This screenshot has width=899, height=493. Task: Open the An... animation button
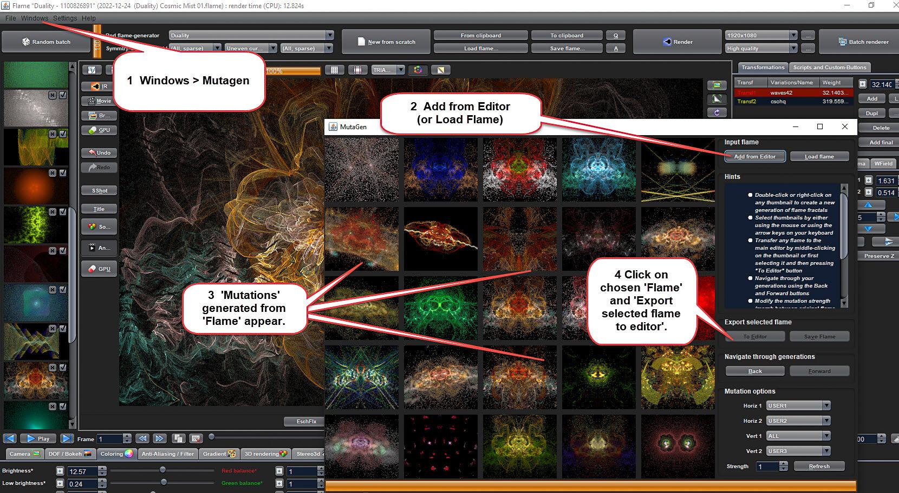pos(99,248)
